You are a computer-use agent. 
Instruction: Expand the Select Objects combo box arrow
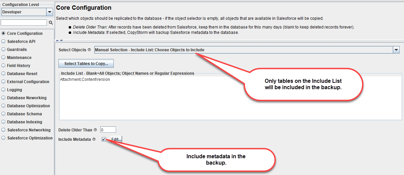click(x=396, y=50)
